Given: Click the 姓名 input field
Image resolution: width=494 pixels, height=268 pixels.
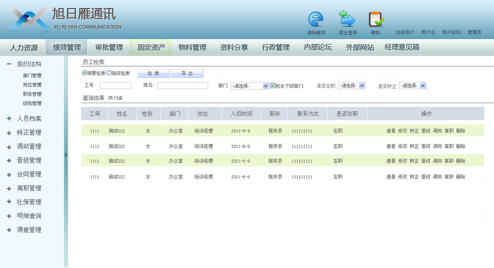Looking at the screenshot, I should pos(183,85).
